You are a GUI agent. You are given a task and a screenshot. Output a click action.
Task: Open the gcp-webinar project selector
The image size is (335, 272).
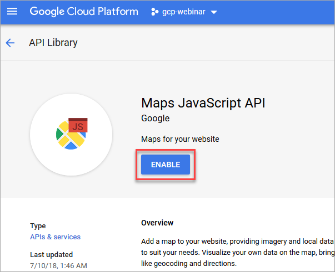[x=184, y=12]
